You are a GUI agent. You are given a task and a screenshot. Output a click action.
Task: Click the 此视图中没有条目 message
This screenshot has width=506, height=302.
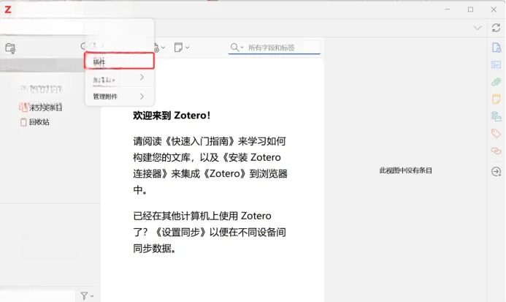pos(405,170)
